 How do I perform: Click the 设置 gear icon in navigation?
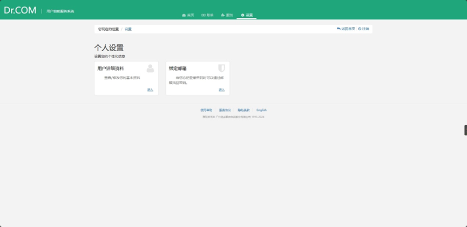(x=242, y=15)
